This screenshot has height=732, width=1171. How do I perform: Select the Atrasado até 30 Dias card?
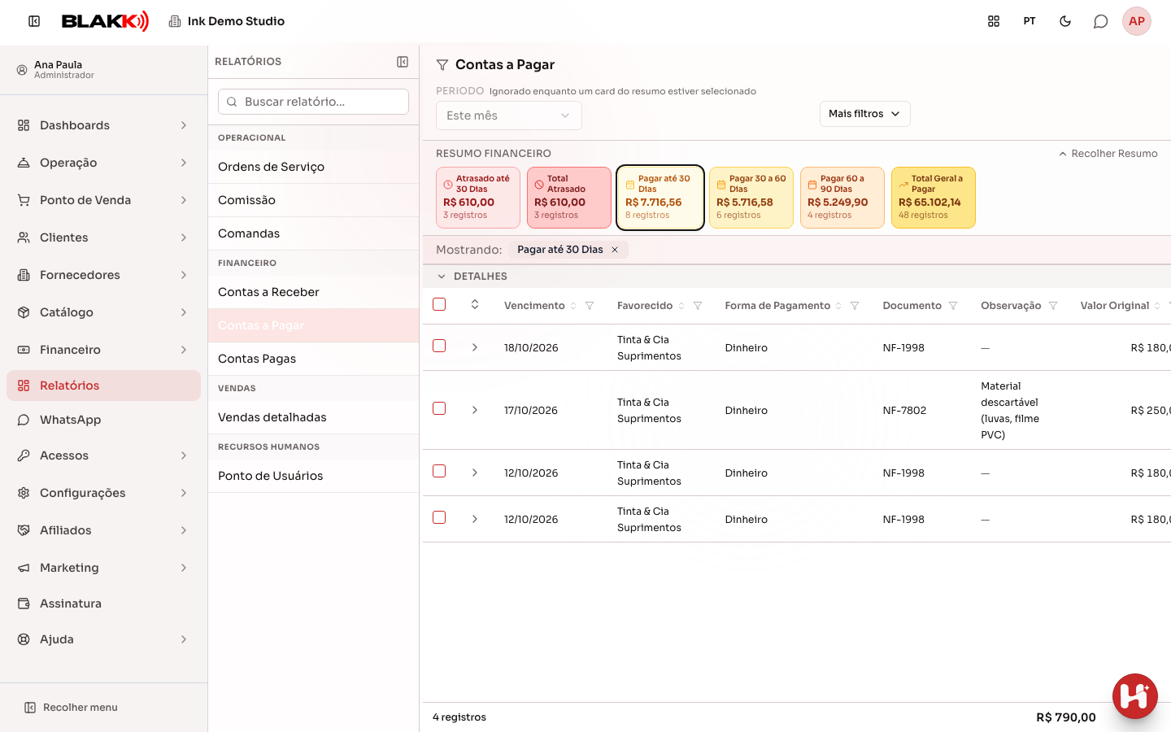[x=478, y=198]
